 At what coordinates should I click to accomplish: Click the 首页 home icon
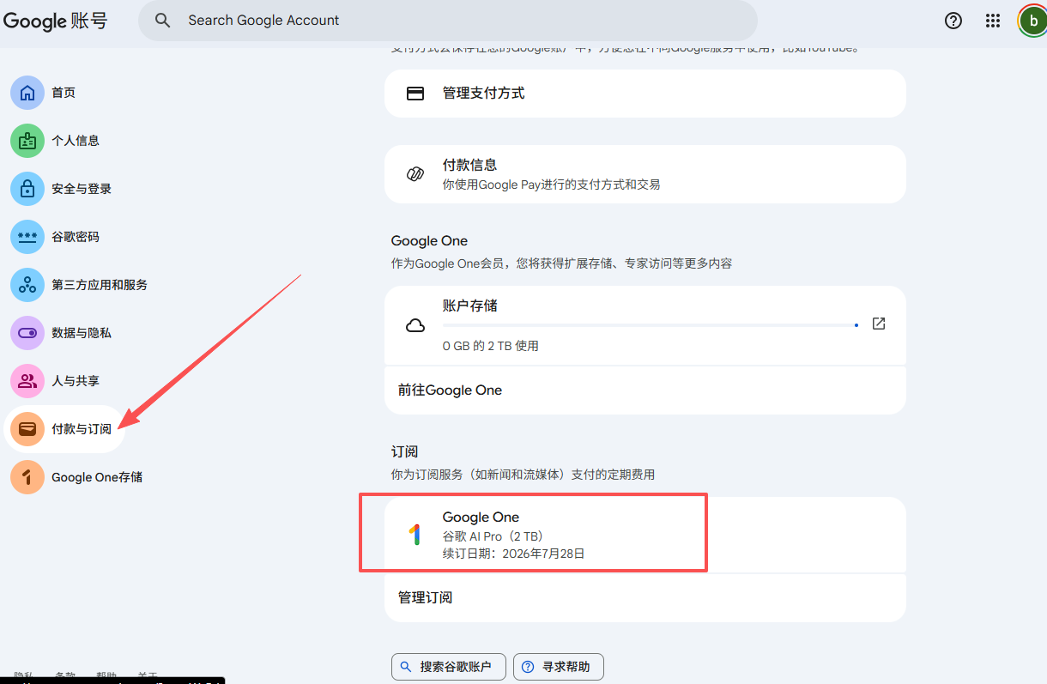[27, 93]
